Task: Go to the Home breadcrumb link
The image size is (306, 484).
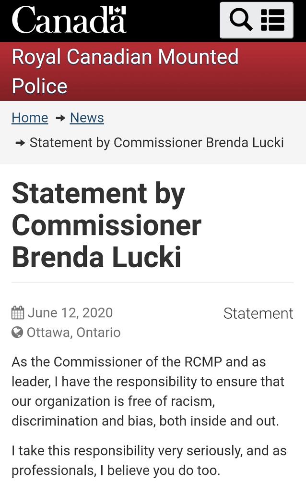Action: [x=30, y=118]
